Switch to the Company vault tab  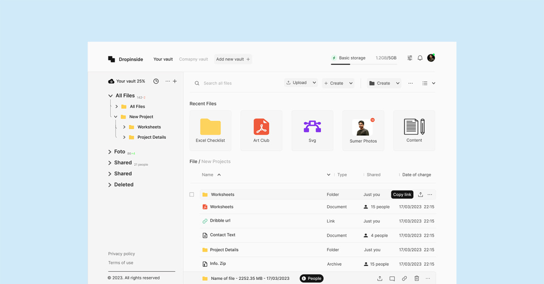click(193, 59)
